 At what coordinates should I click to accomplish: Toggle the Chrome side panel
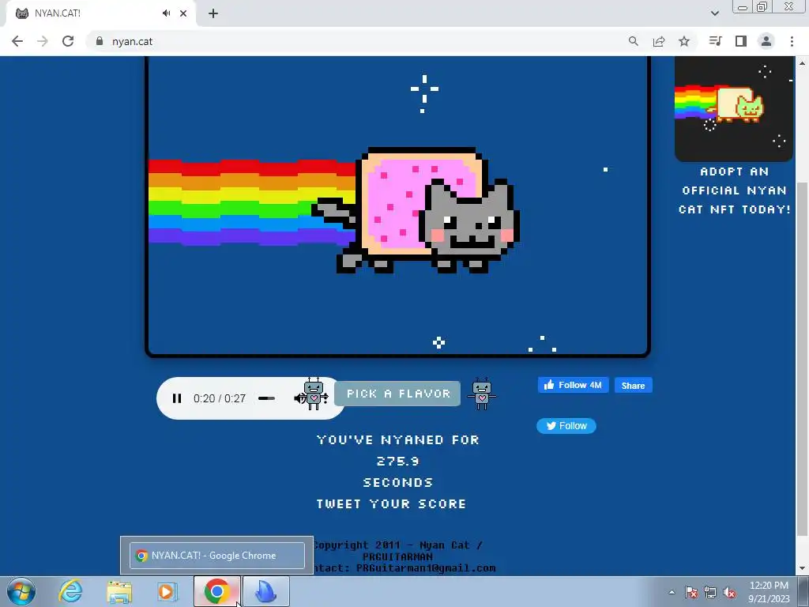[x=741, y=41]
